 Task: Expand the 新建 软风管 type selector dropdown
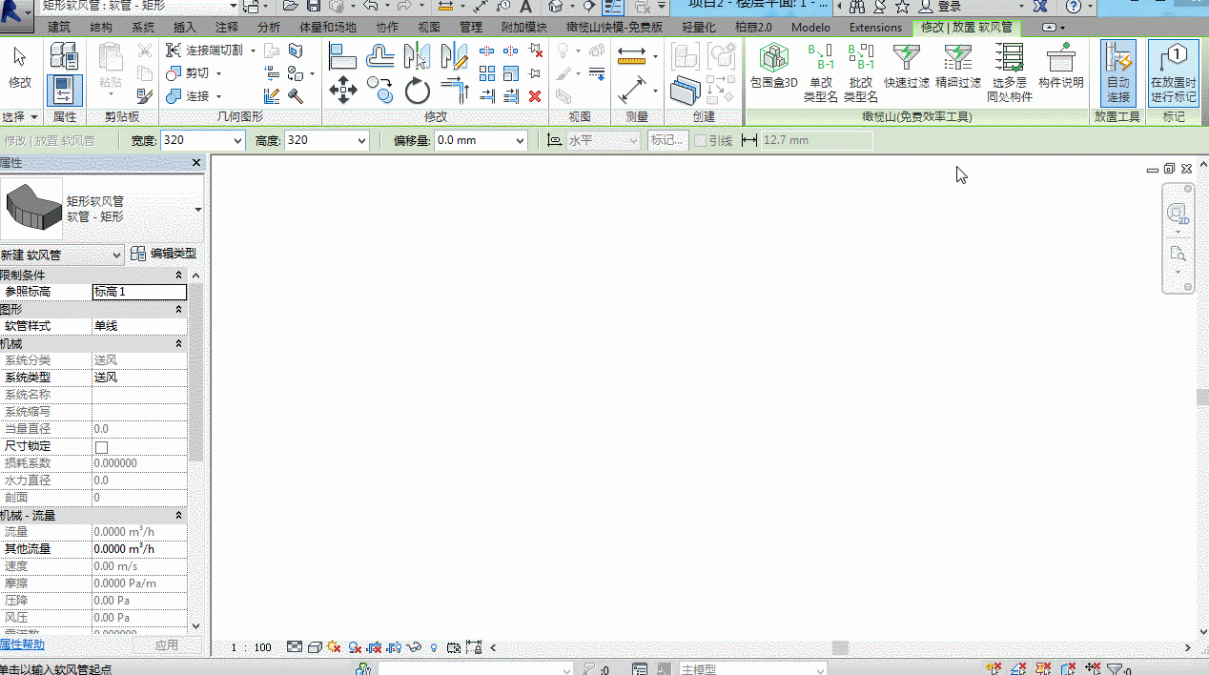[117, 255]
